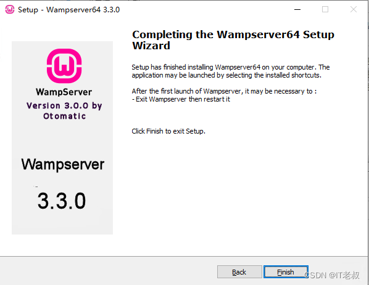Click the large pink WampServer logo
The image size is (369, 285).
[64, 66]
